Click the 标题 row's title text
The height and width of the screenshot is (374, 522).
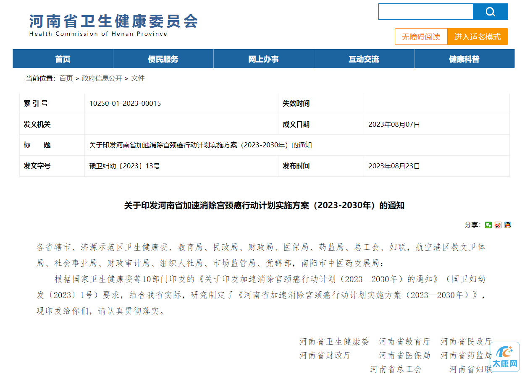click(200, 145)
